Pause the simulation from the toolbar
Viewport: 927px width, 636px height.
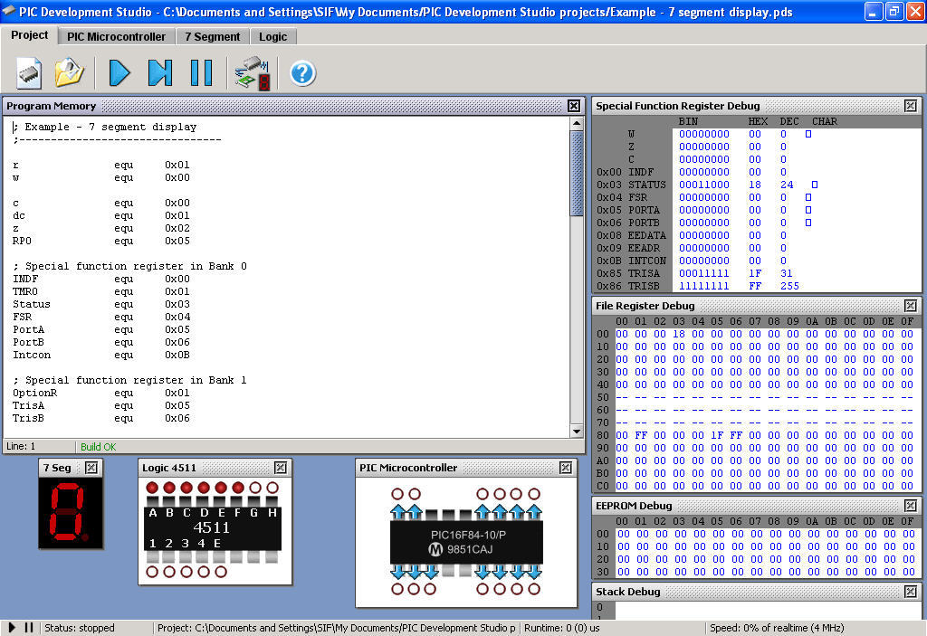[x=201, y=72]
